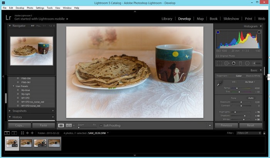Select the Adjustment Brush tool
The height and width of the screenshot is (158, 270).
(x=256, y=63)
